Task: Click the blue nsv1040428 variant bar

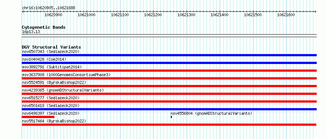Action: 169,63
